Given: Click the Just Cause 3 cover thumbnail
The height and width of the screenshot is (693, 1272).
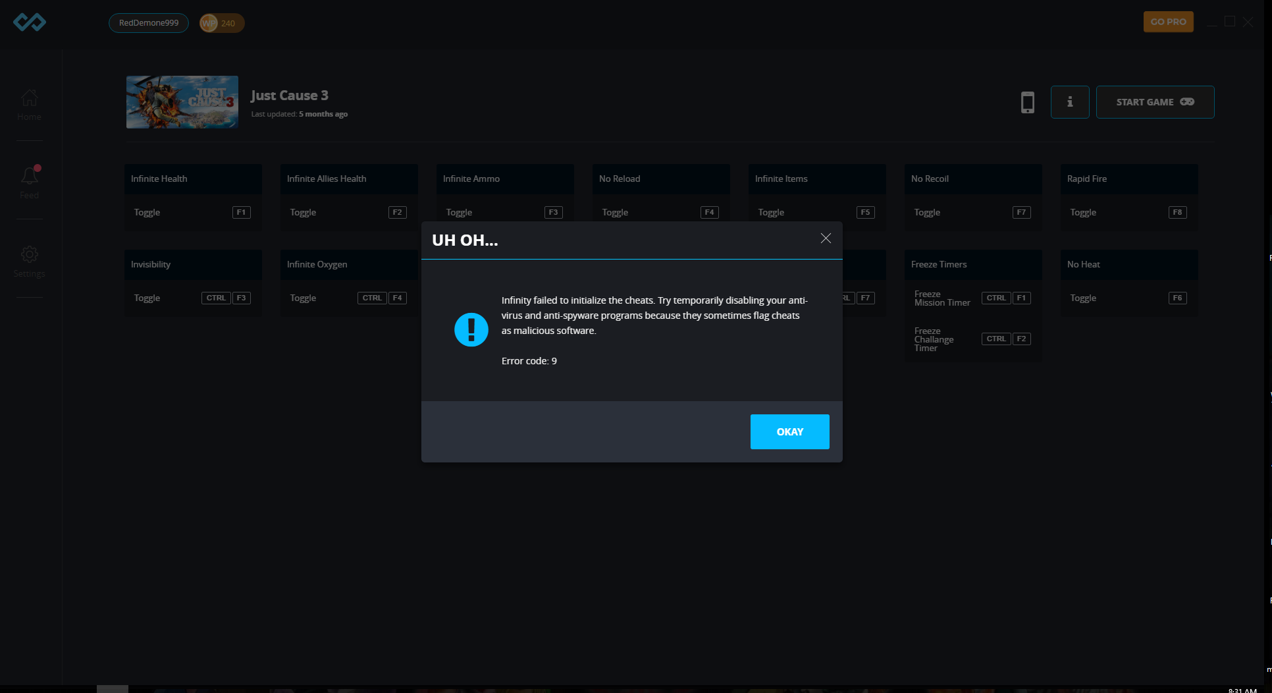Looking at the screenshot, I should (182, 102).
